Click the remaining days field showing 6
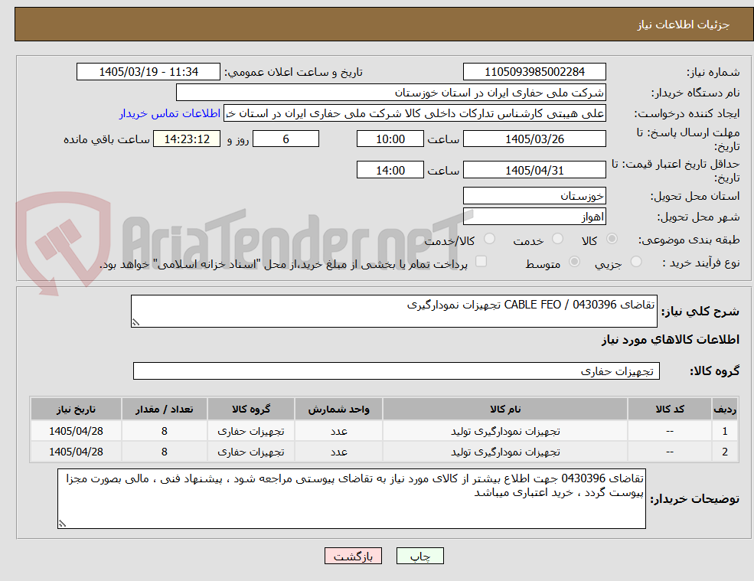Screen dimensions: 754x581 point(286,139)
